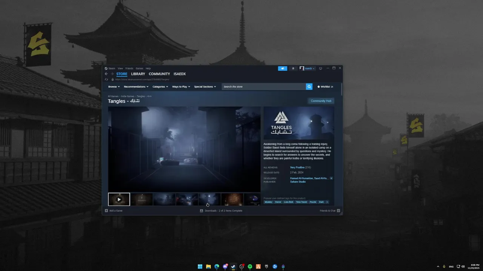Click the All Games breadcrumb
Screen dimensions: 483x271
coord(113,96)
